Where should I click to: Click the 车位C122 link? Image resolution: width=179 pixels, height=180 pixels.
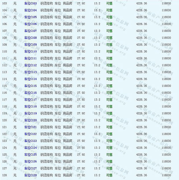pyautogui.click(x=30, y=134)
